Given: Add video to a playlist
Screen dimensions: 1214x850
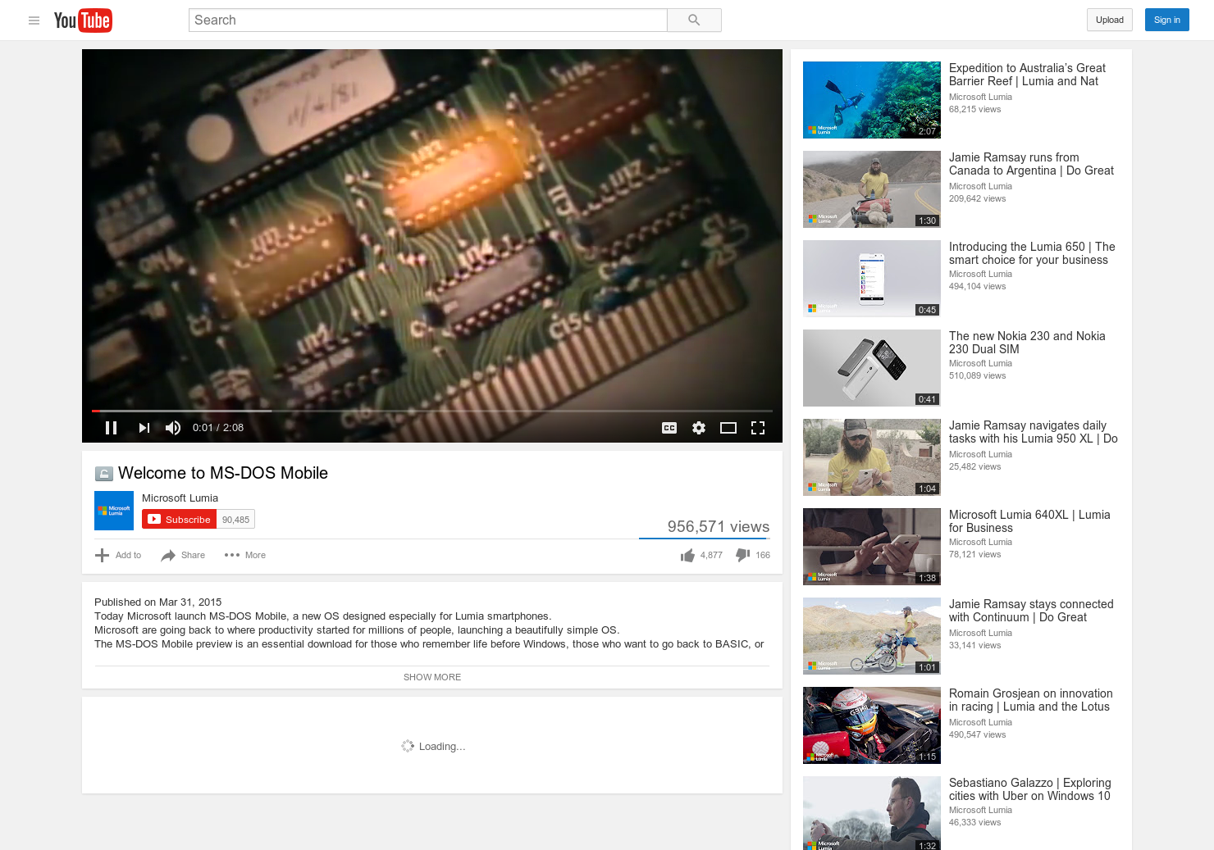Looking at the screenshot, I should pyautogui.click(x=118, y=556).
